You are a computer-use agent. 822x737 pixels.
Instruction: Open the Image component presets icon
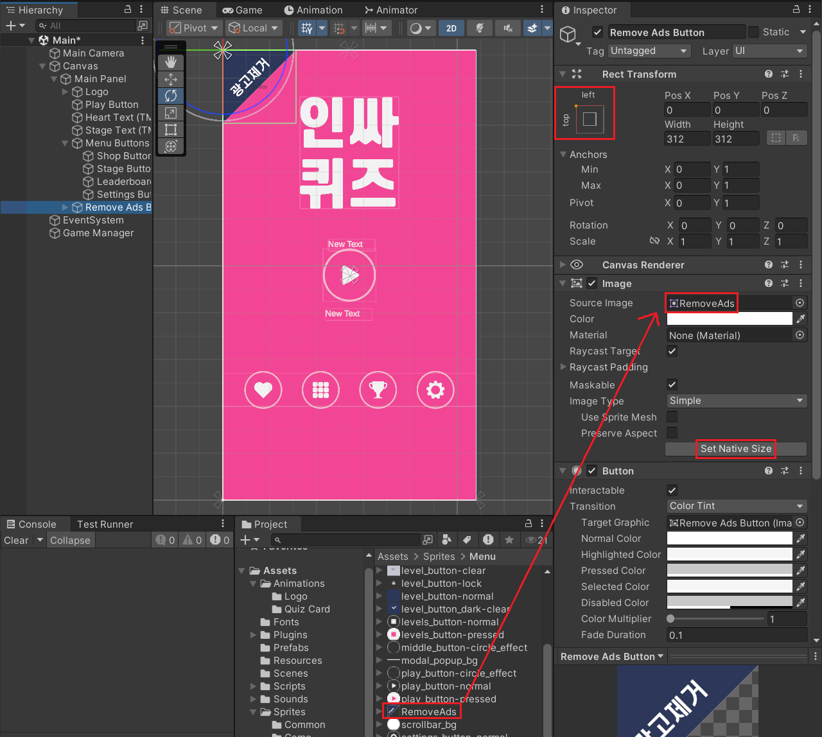point(785,284)
